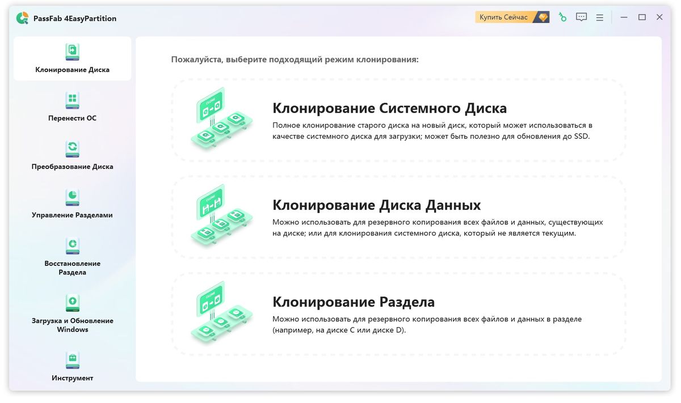The height and width of the screenshot is (403, 681).
Task: Choose Клонирование Раздела heading
Action: coord(354,302)
